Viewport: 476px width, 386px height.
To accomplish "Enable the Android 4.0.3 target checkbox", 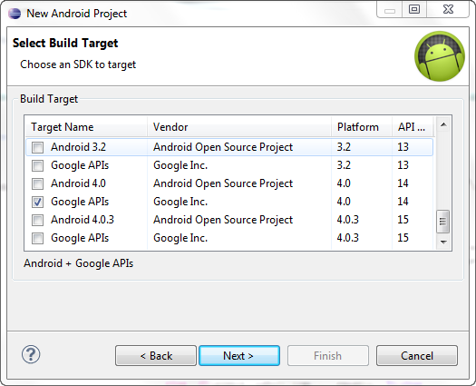I will coord(38,220).
